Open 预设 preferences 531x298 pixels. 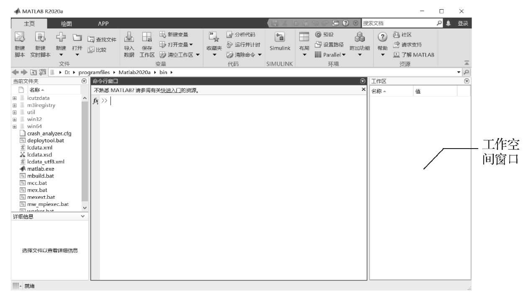point(324,35)
